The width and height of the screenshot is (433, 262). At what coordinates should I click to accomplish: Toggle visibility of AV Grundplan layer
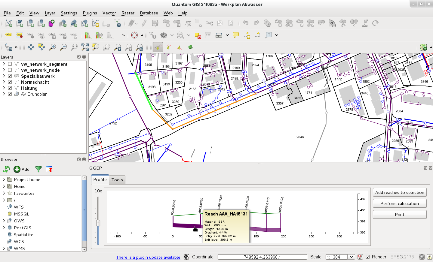click(10, 94)
